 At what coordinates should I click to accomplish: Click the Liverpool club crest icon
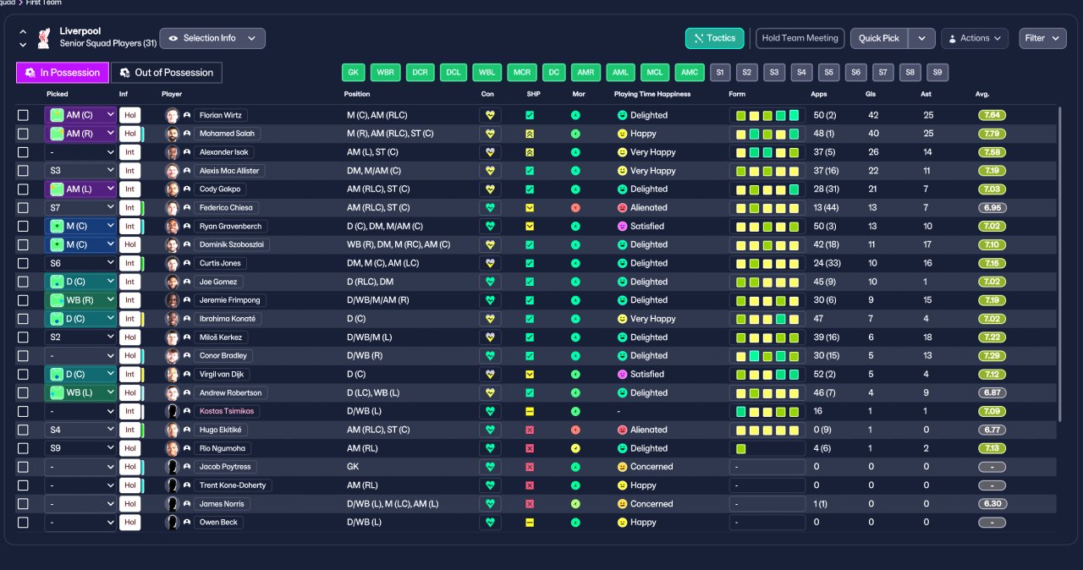(43, 38)
